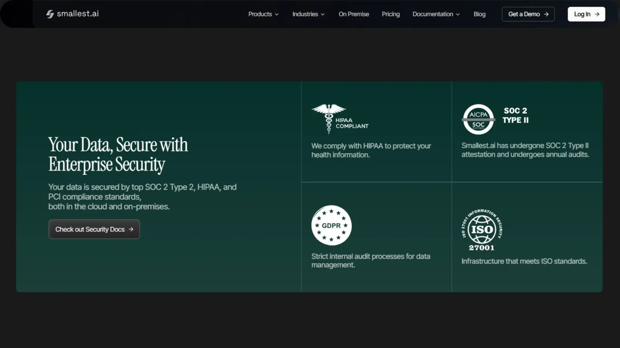620x348 pixels.
Task: Click the smallest.ai logo in the header
Action: pyautogui.click(x=73, y=14)
